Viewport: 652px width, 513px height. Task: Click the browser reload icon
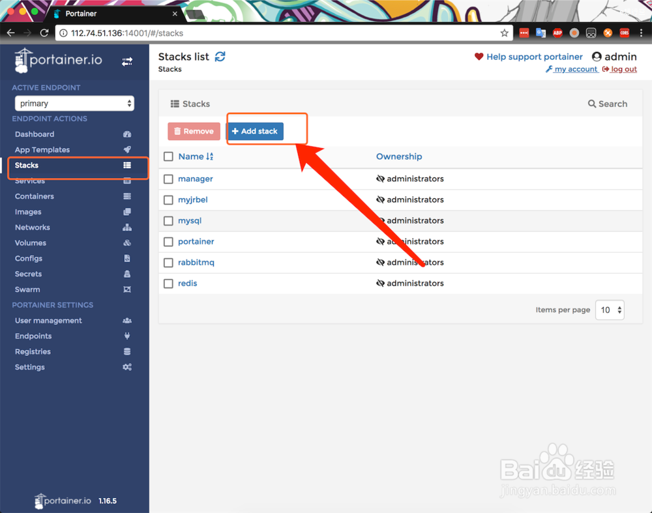click(44, 33)
